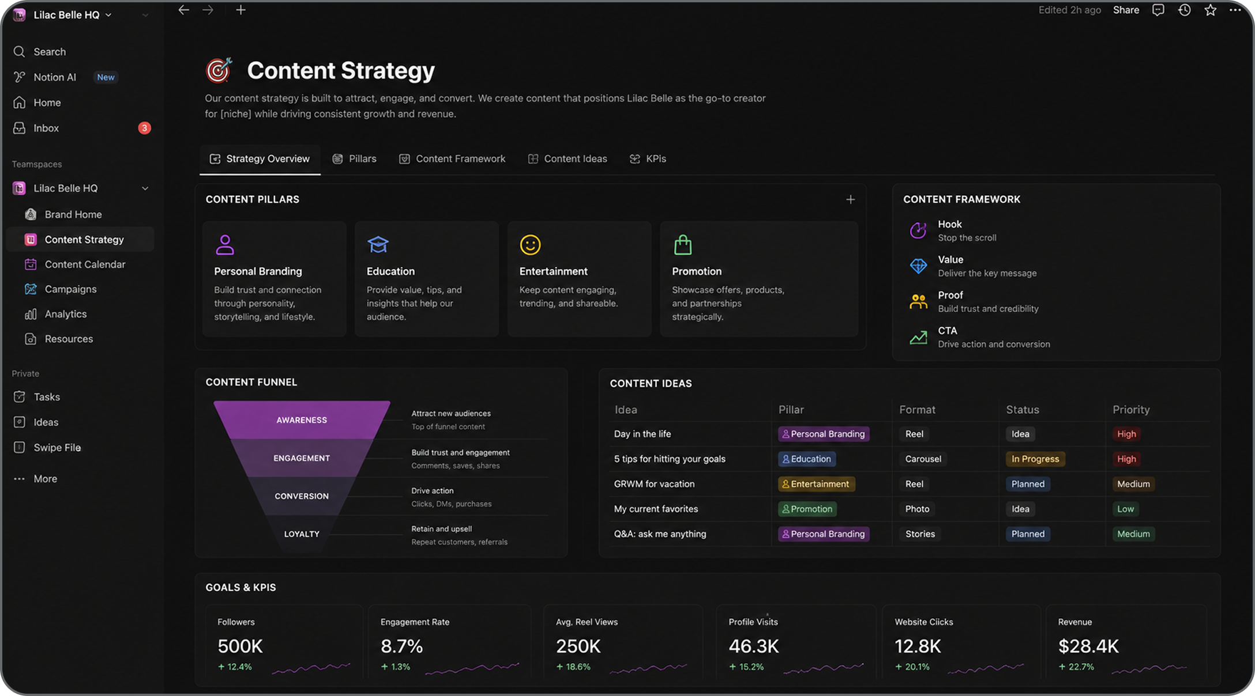Click the Brand Home page icon
Viewport: 1255px width, 696px height.
(31, 214)
